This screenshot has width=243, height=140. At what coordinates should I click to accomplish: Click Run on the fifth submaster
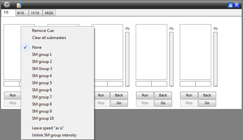189,95
